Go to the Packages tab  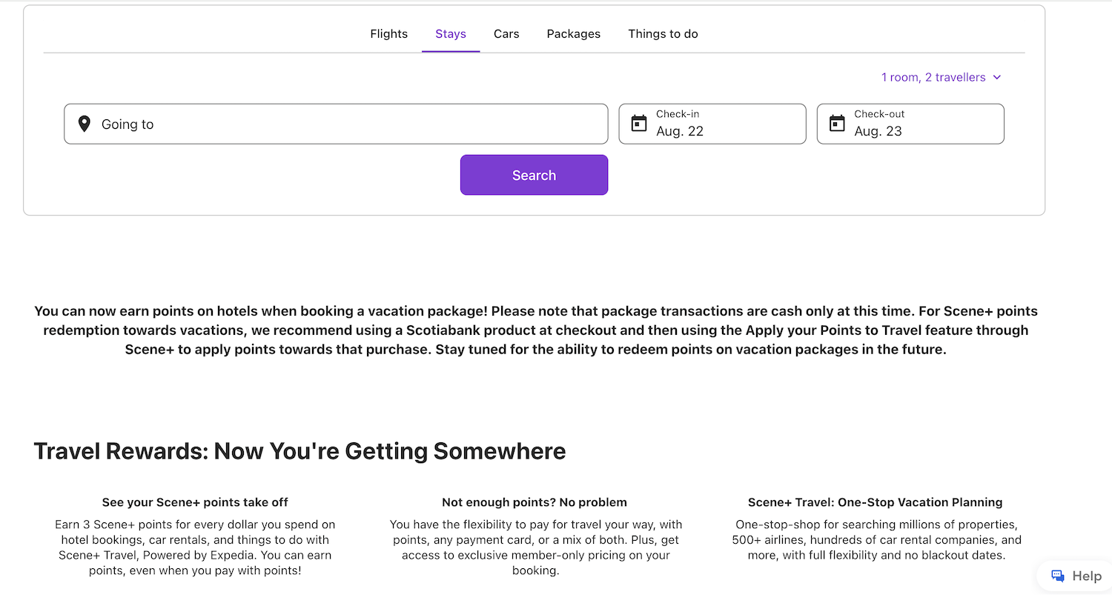[x=573, y=34]
